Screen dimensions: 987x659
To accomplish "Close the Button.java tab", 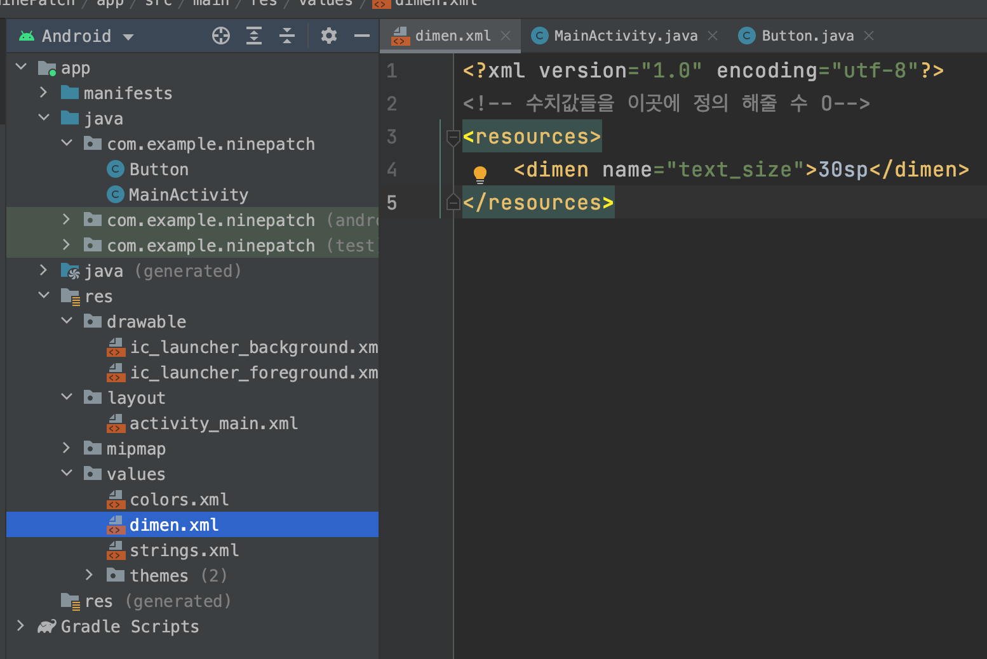I will (869, 36).
